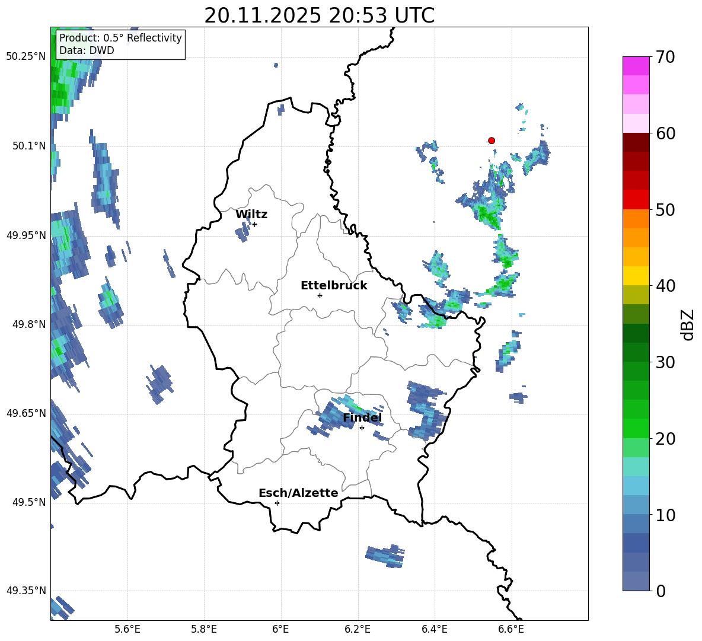
Task: Click the 60 tick on the colorbar
Action: click(665, 133)
